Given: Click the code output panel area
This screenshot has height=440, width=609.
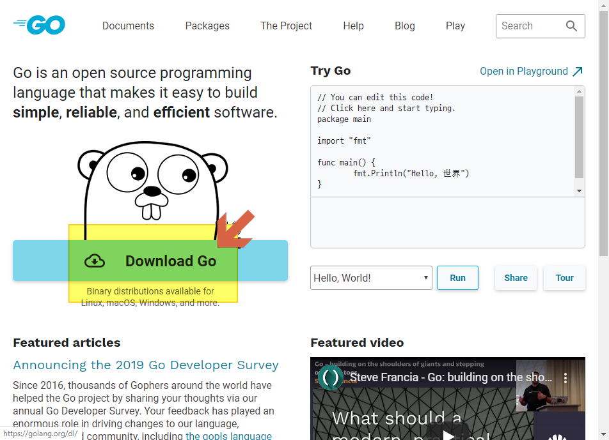Looking at the screenshot, I should pos(447,222).
